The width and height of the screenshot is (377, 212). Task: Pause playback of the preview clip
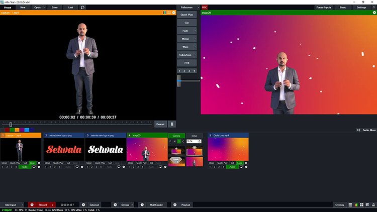(172, 124)
